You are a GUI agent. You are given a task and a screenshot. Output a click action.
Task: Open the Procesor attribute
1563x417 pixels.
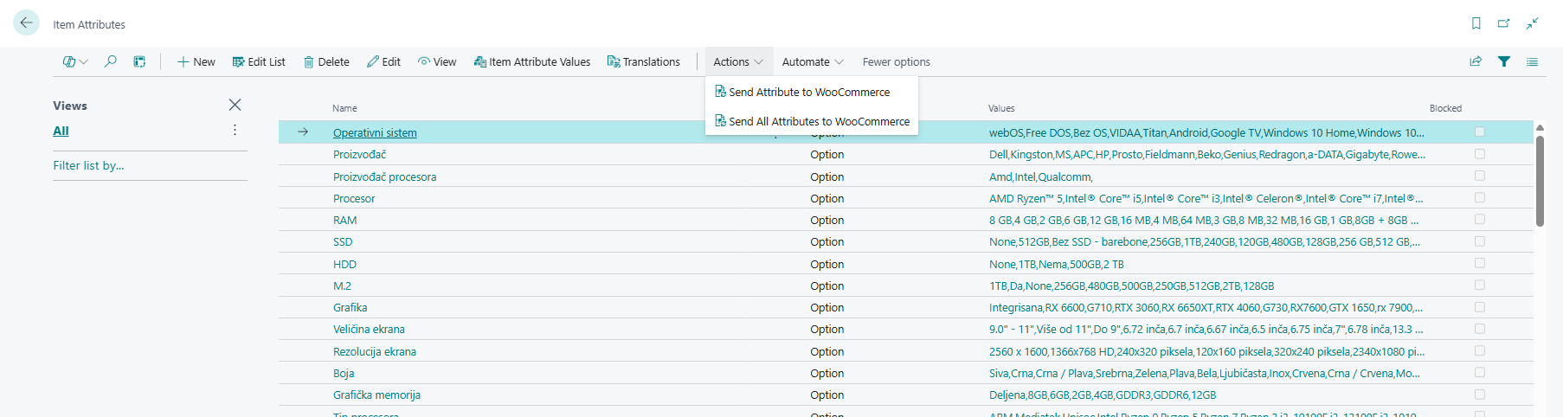(x=354, y=198)
